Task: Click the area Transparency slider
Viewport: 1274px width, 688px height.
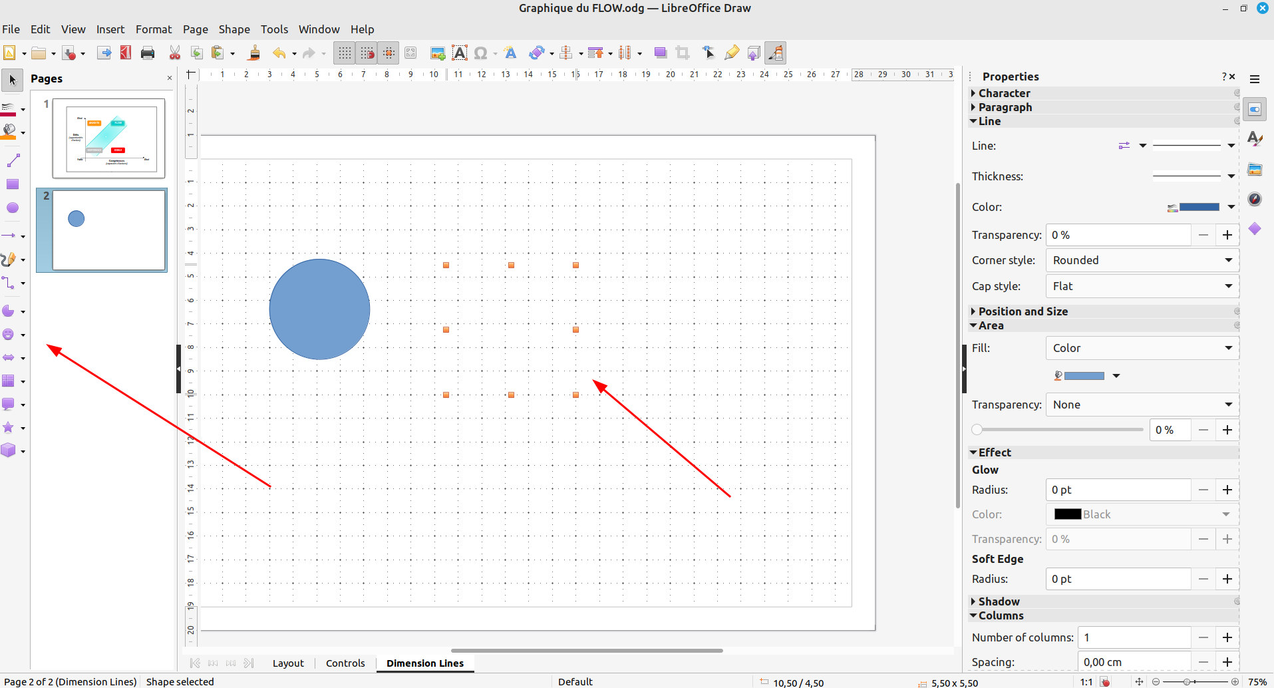Action: tap(1058, 430)
